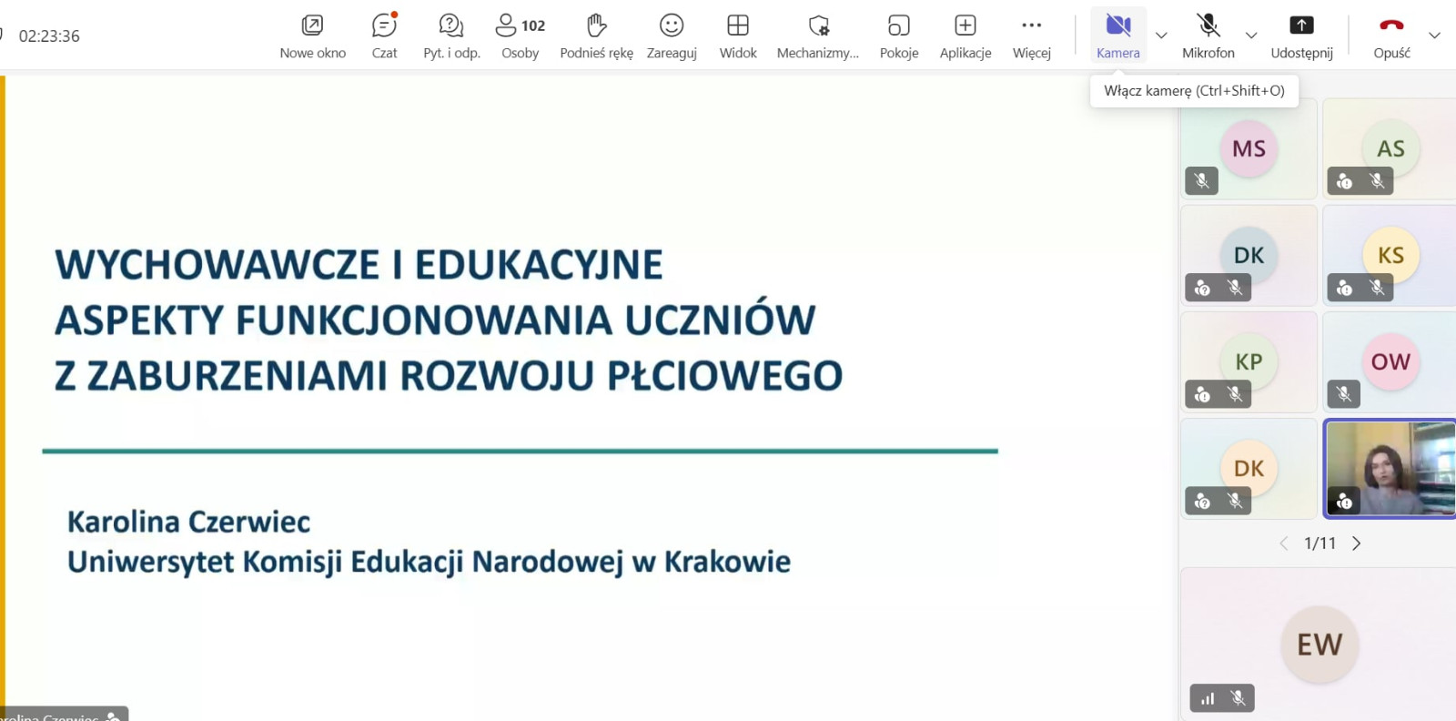Open the Widok view menu
The height and width of the screenshot is (721, 1456).
point(738,36)
